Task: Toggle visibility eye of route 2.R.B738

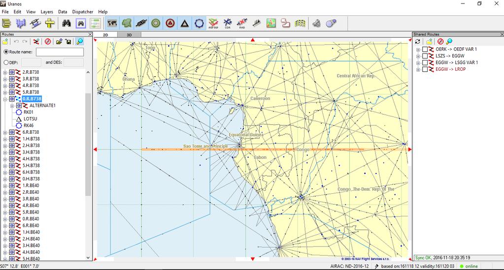Action: click(12, 72)
